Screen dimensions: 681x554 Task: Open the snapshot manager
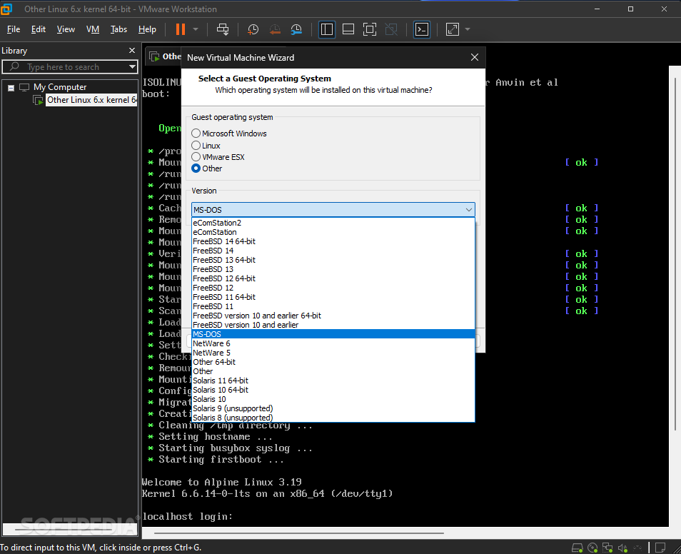(296, 29)
